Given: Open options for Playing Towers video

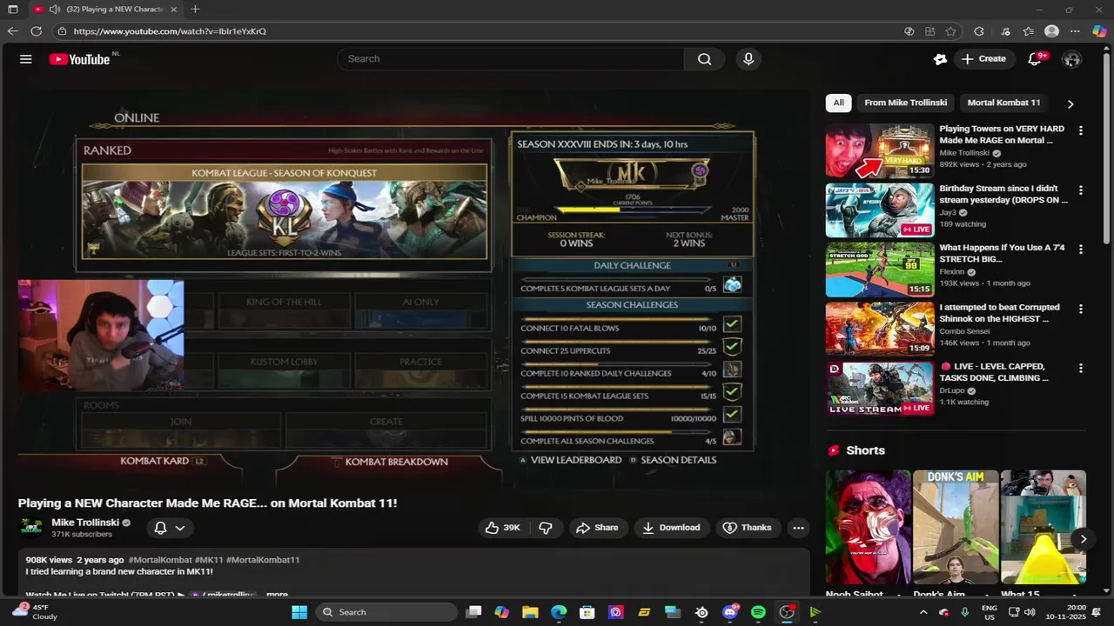Looking at the screenshot, I should click(1081, 130).
